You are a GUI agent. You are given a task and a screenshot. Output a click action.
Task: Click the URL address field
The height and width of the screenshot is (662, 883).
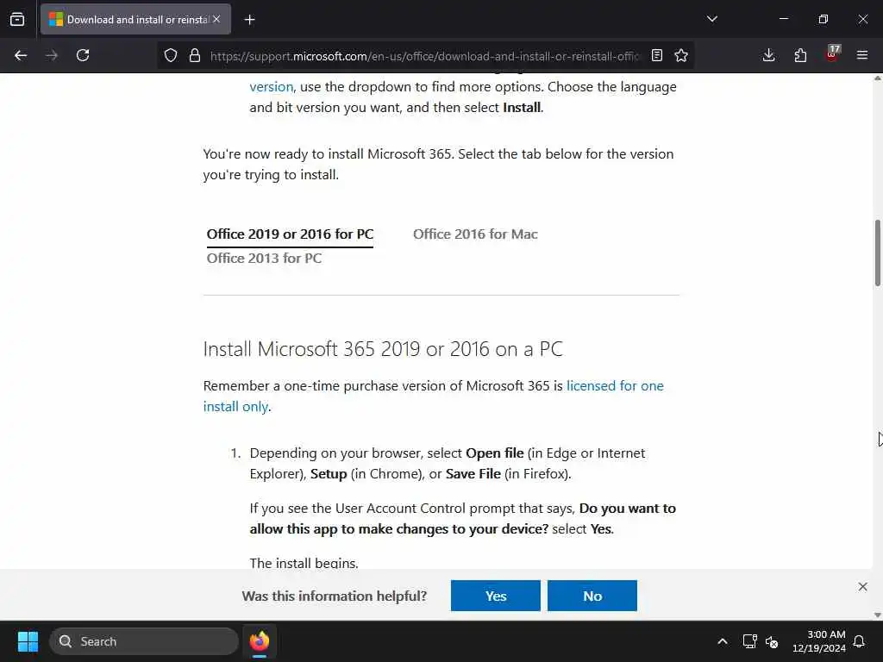424,56
